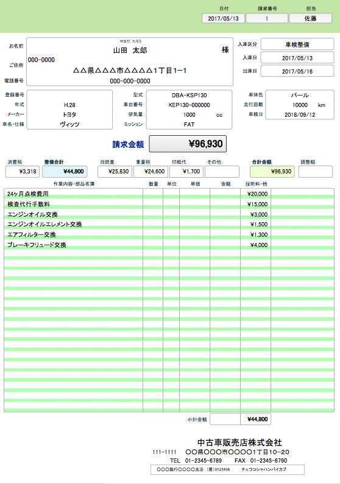Click the bank account information box
340x484 pixels.
point(227,469)
